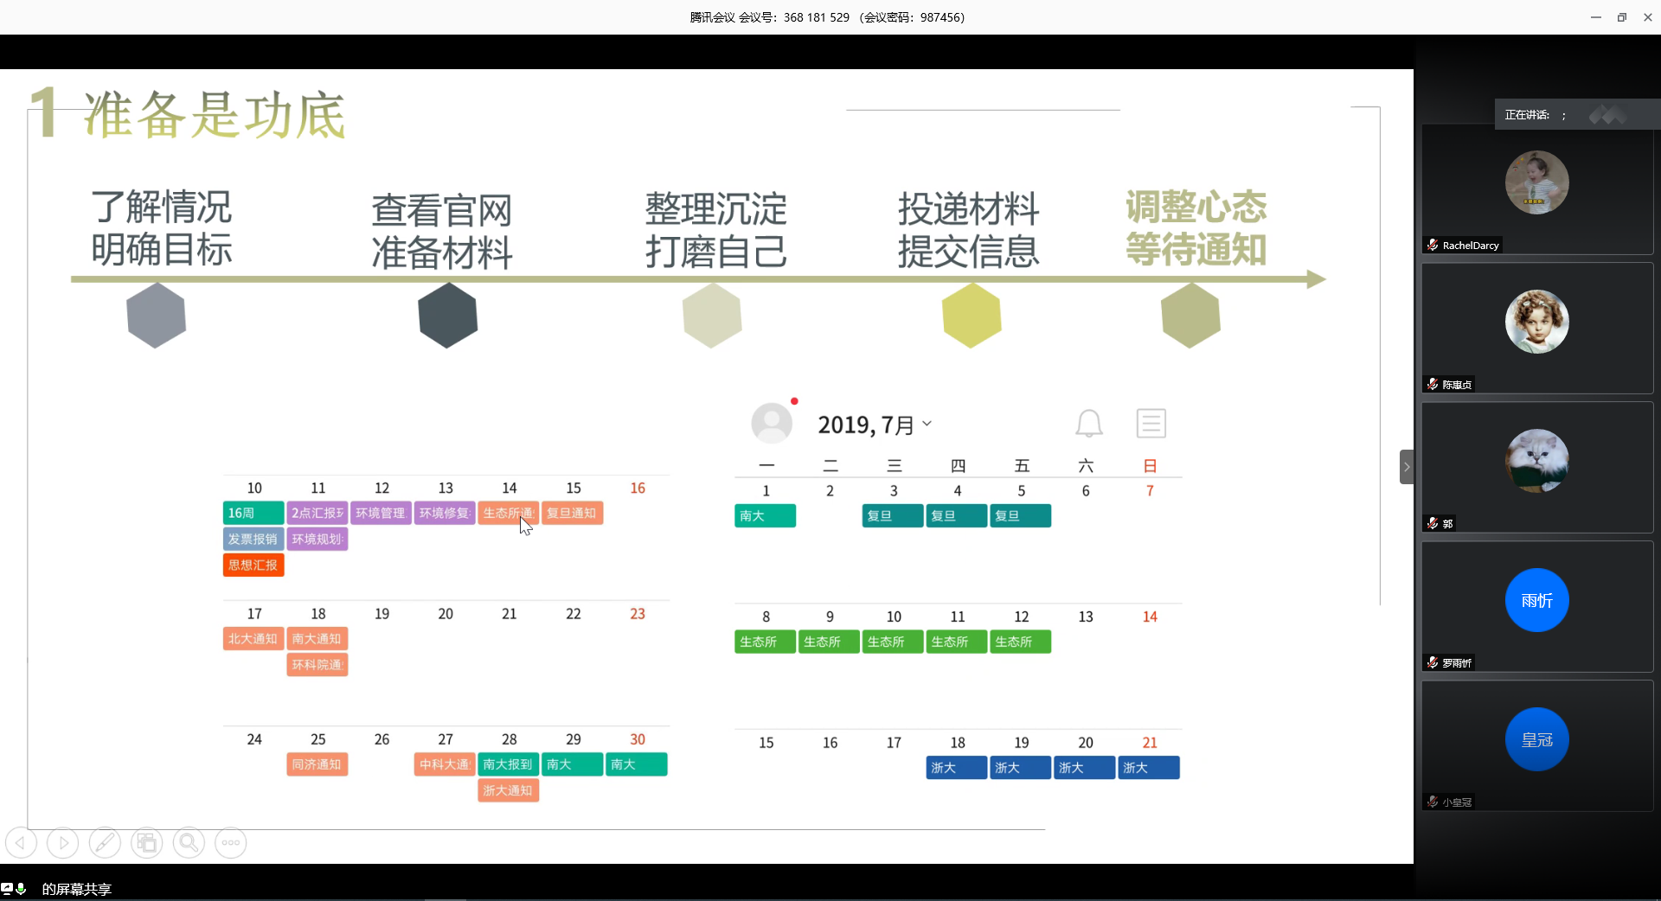Activate the magnifier zoom icon on the slide
The image size is (1661, 901).
[x=189, y=842]
